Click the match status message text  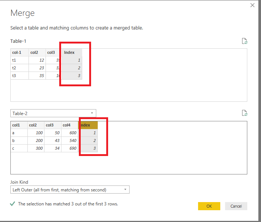click(68, 204)
